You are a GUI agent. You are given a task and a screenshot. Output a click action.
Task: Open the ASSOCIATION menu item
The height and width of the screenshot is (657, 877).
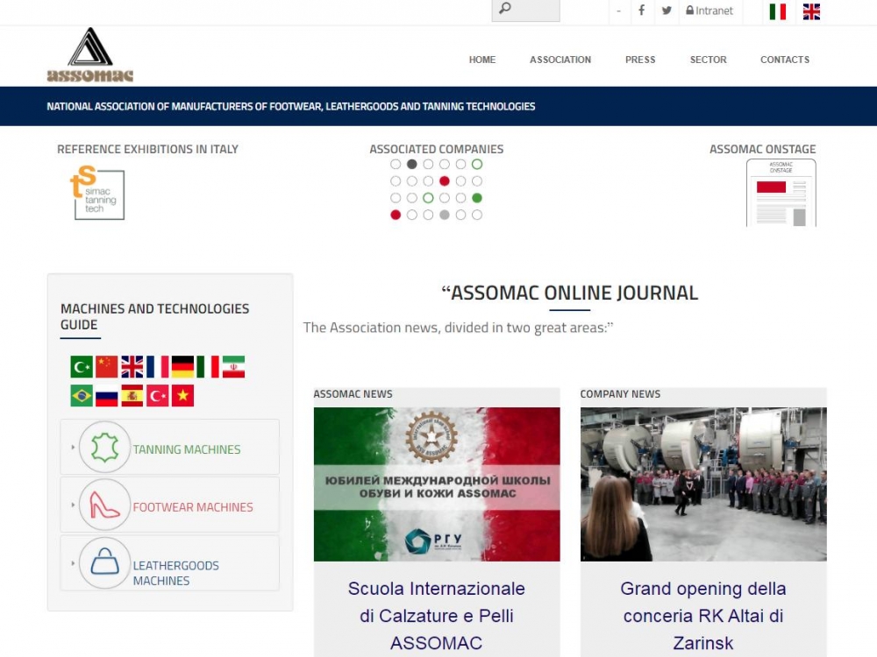tap(560, 60)
